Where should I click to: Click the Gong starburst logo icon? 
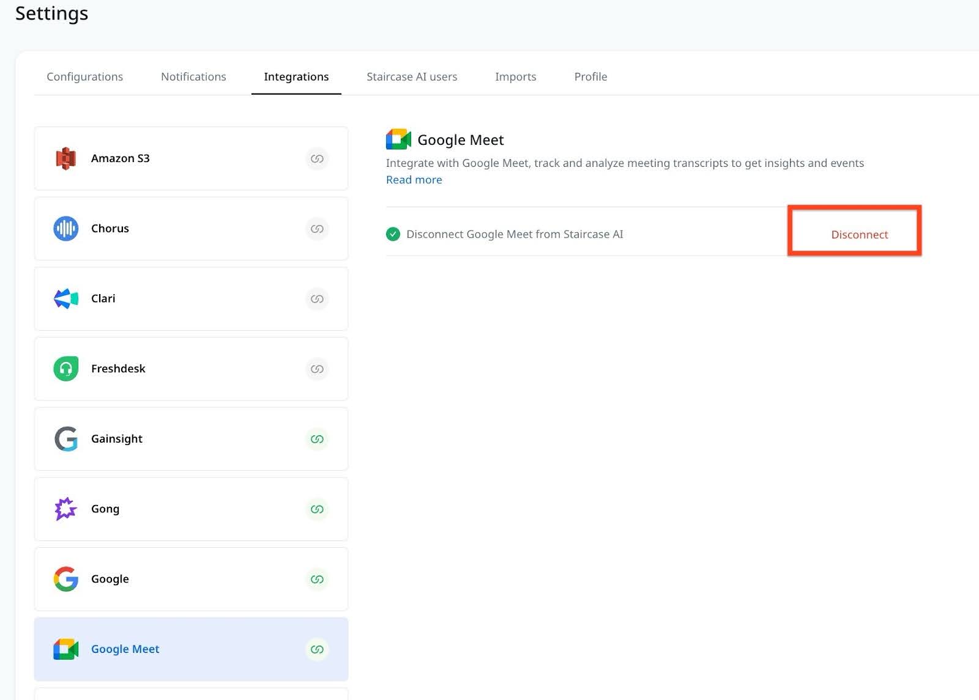click(x=66, y=509)
